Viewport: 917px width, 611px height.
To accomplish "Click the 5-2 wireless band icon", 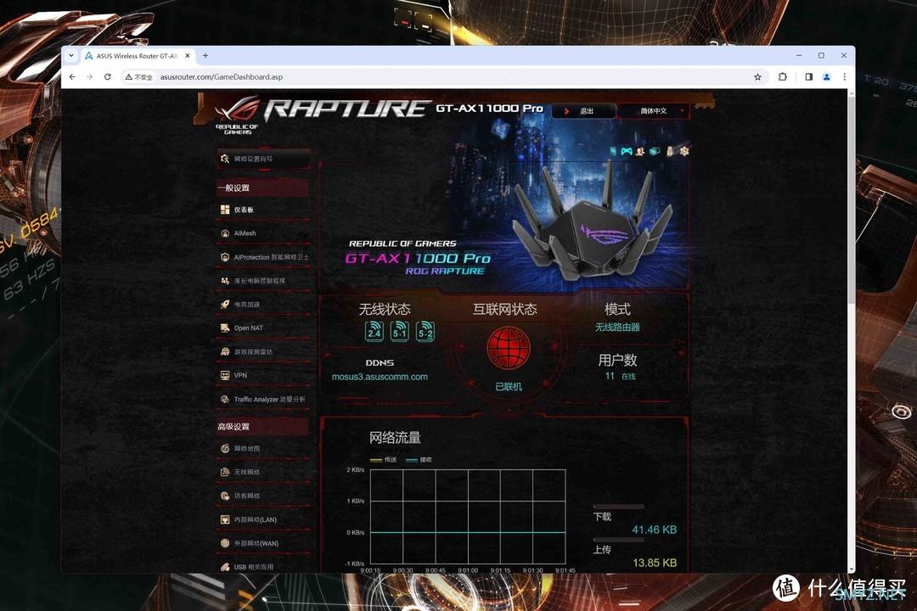I will [425, 331].
